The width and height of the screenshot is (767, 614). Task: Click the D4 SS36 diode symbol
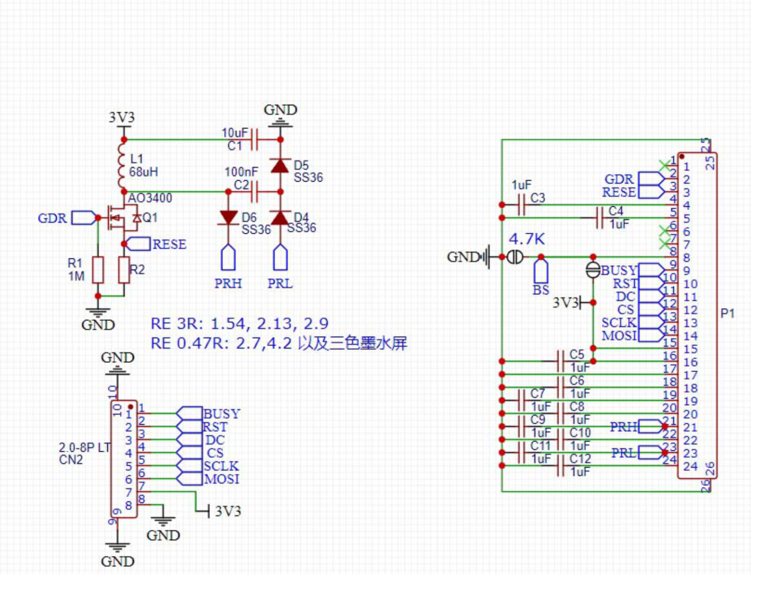[280, 218]
